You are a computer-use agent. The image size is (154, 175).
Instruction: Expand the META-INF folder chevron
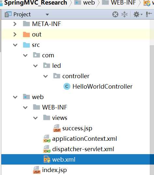[x=15, y=24]
